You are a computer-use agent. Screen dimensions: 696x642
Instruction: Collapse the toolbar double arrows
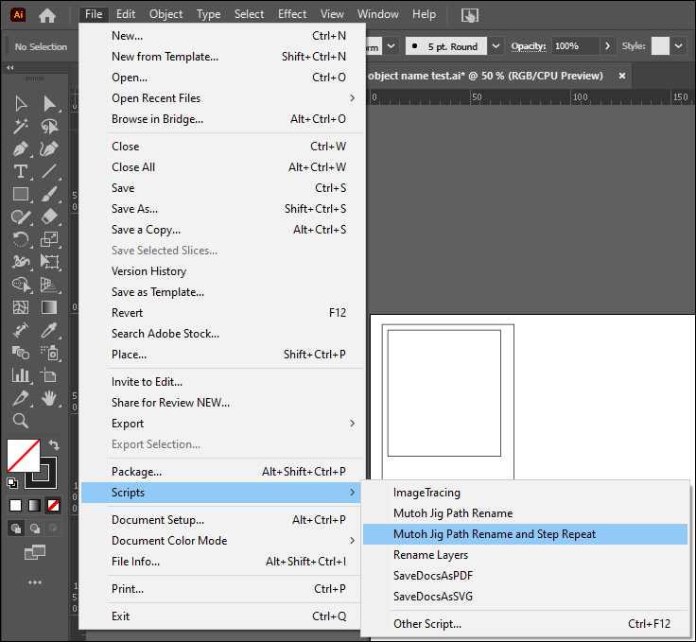point(10,67)
